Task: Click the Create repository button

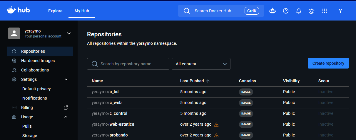Action: [328, 63]
